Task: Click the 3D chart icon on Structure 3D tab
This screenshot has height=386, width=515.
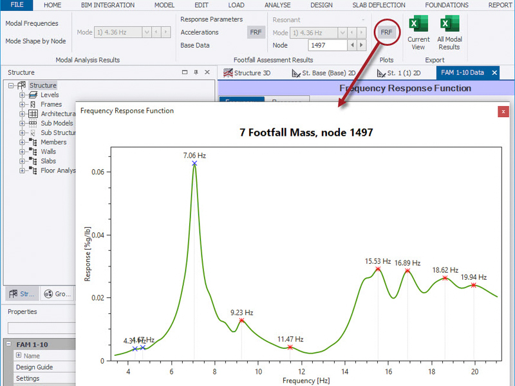Action: [x=227, y=73]
